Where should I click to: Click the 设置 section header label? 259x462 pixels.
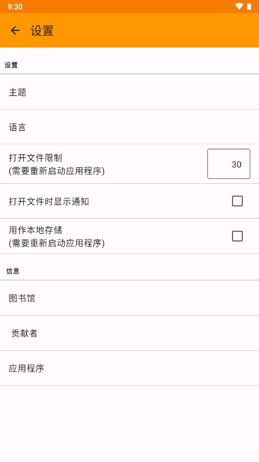[11, 65]
